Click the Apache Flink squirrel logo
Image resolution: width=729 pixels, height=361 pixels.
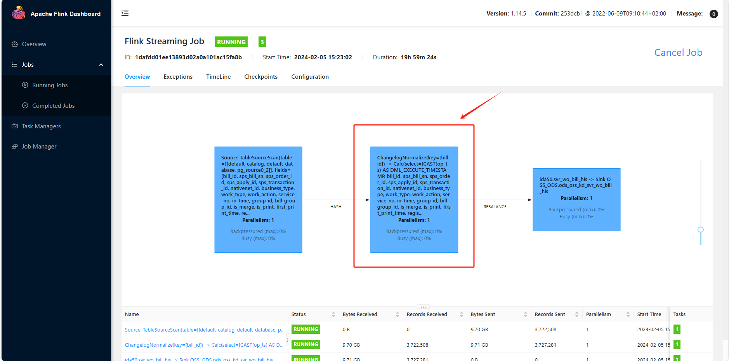(x=18, y=13)
